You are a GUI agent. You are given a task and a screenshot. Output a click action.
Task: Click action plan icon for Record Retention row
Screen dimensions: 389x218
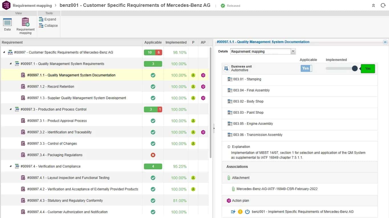203,87
